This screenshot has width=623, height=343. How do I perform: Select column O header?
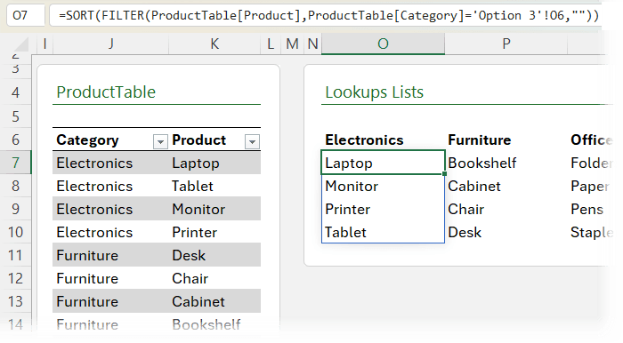point(383,44)
